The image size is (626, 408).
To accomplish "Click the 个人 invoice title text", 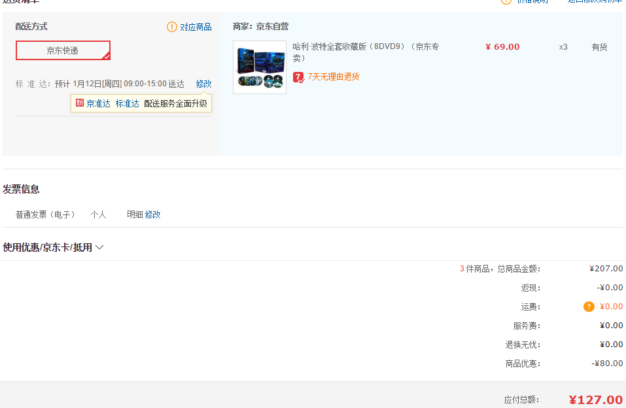I will [x=98, y=214].
